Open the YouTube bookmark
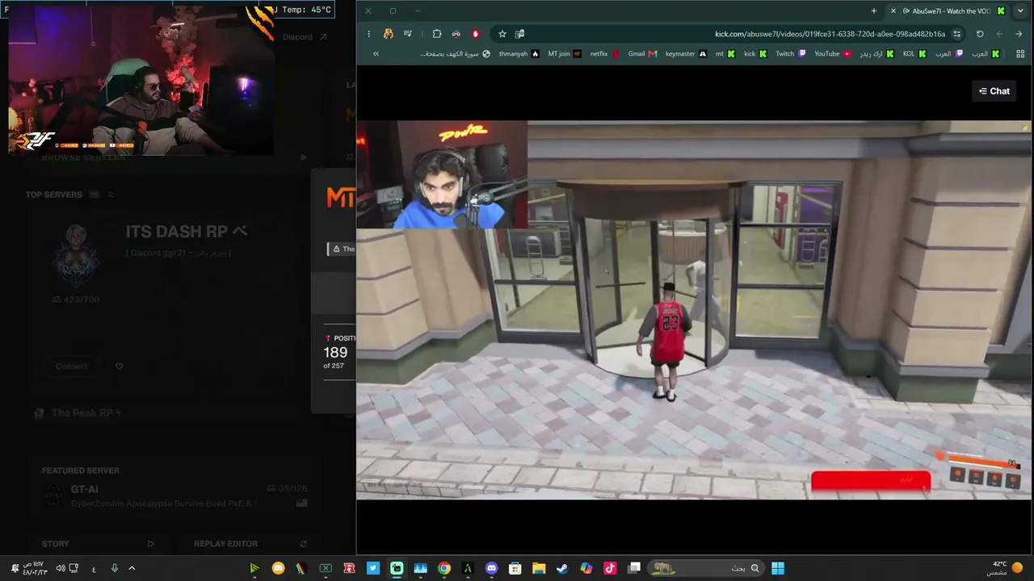This screenshot has width=1034, height=581. pyautogui.click(x=832, y=54)
